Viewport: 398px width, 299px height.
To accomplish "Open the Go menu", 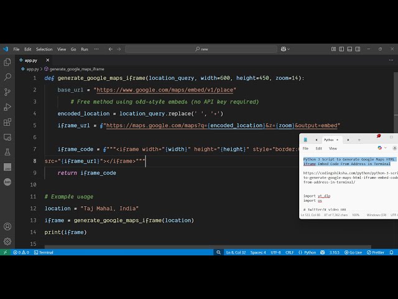I will point(73,49).
